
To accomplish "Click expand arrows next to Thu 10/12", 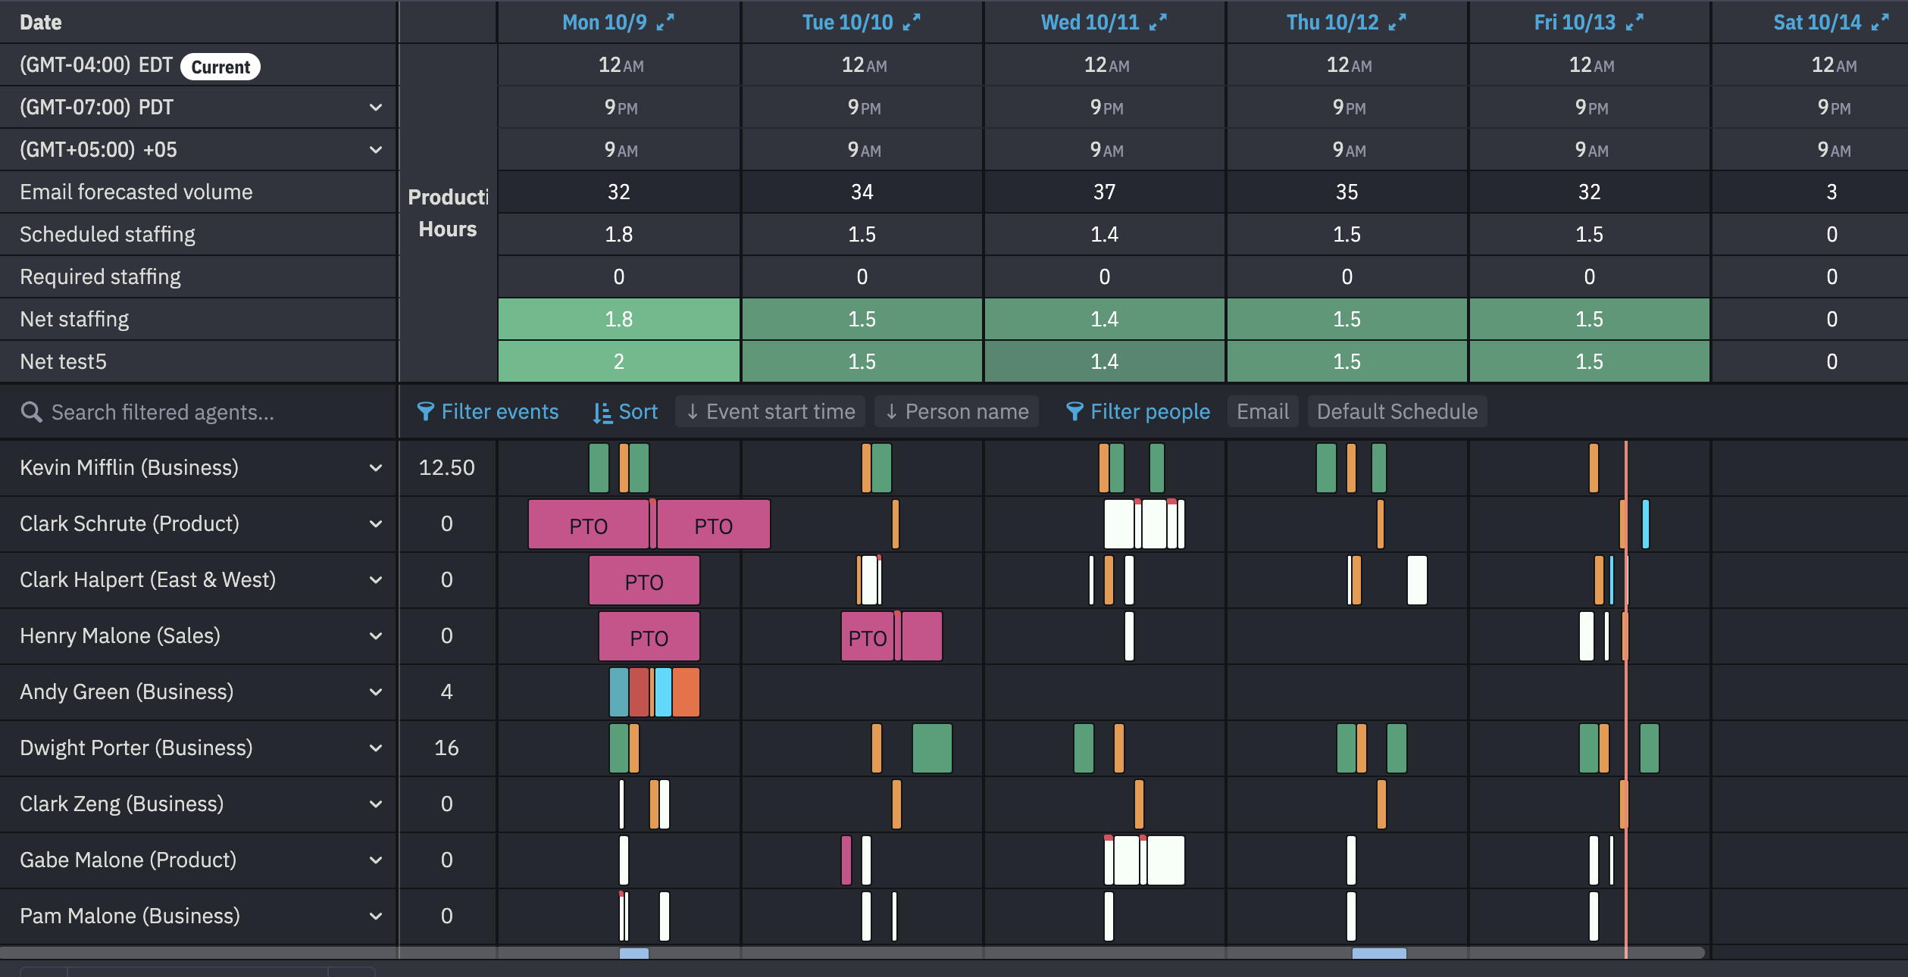I will pyautogui.click(x=1397, y=23).
